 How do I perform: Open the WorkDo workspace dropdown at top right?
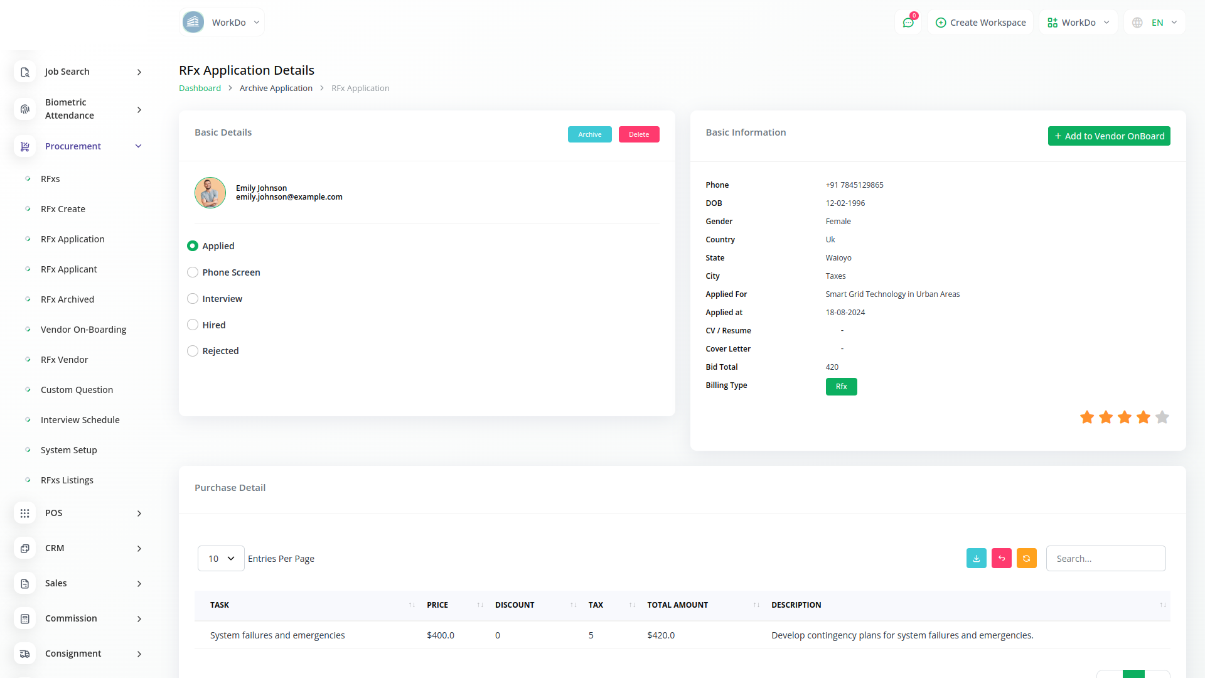[1078, 23]
